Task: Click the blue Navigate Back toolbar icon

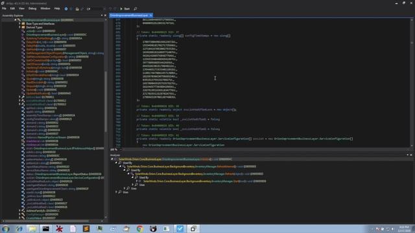Action: (x=66, y=8)
